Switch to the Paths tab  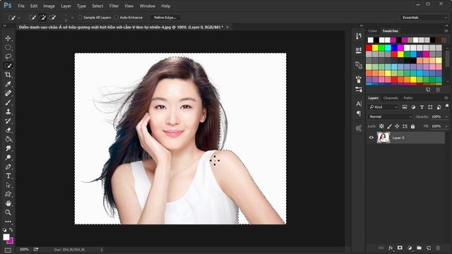coord(408,98)
